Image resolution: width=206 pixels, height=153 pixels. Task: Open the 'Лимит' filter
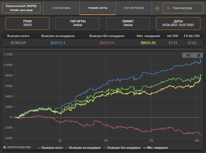coord(128,23)
